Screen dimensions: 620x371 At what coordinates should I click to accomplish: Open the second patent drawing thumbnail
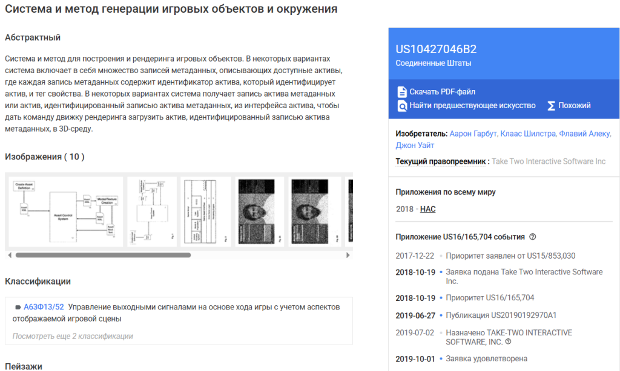[x=153, y=211]
